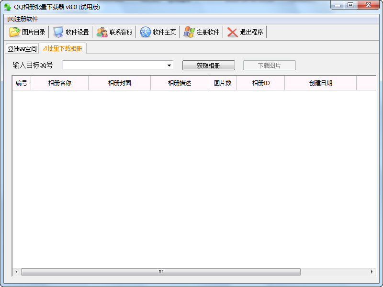Click the 相册ID column header
383x287 pixels.
coord(260,83)
